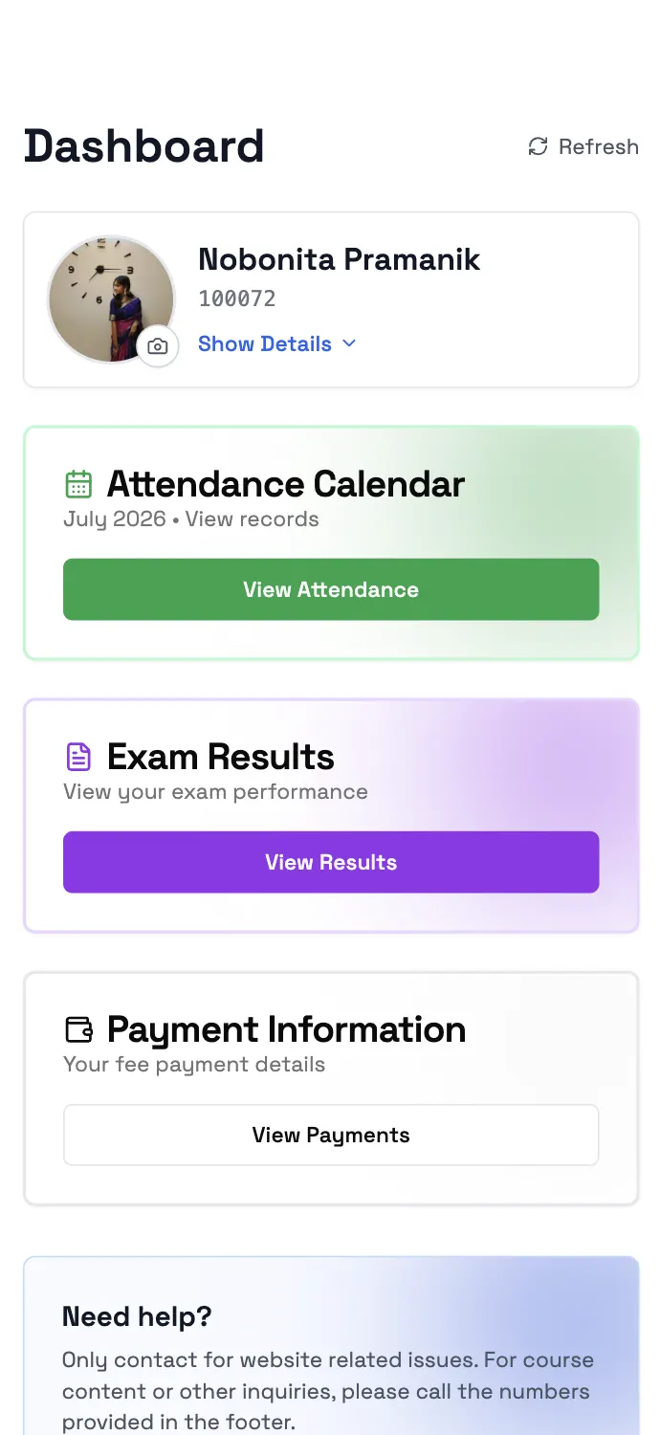Click the Payment Information heading
Viewport: 660px width, 1435px height.
tap(287, 1029)
